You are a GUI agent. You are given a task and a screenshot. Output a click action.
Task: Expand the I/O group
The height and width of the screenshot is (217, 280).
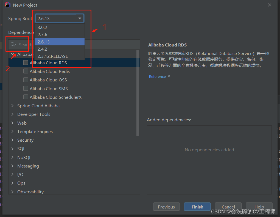coord(13,174)
